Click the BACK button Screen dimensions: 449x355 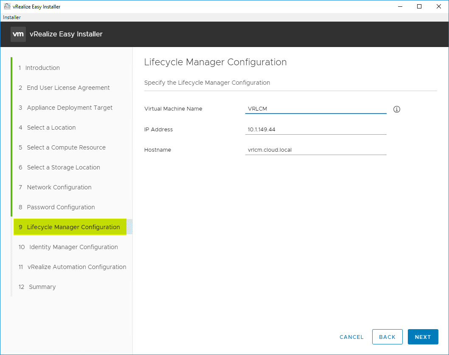coord(387,337)
